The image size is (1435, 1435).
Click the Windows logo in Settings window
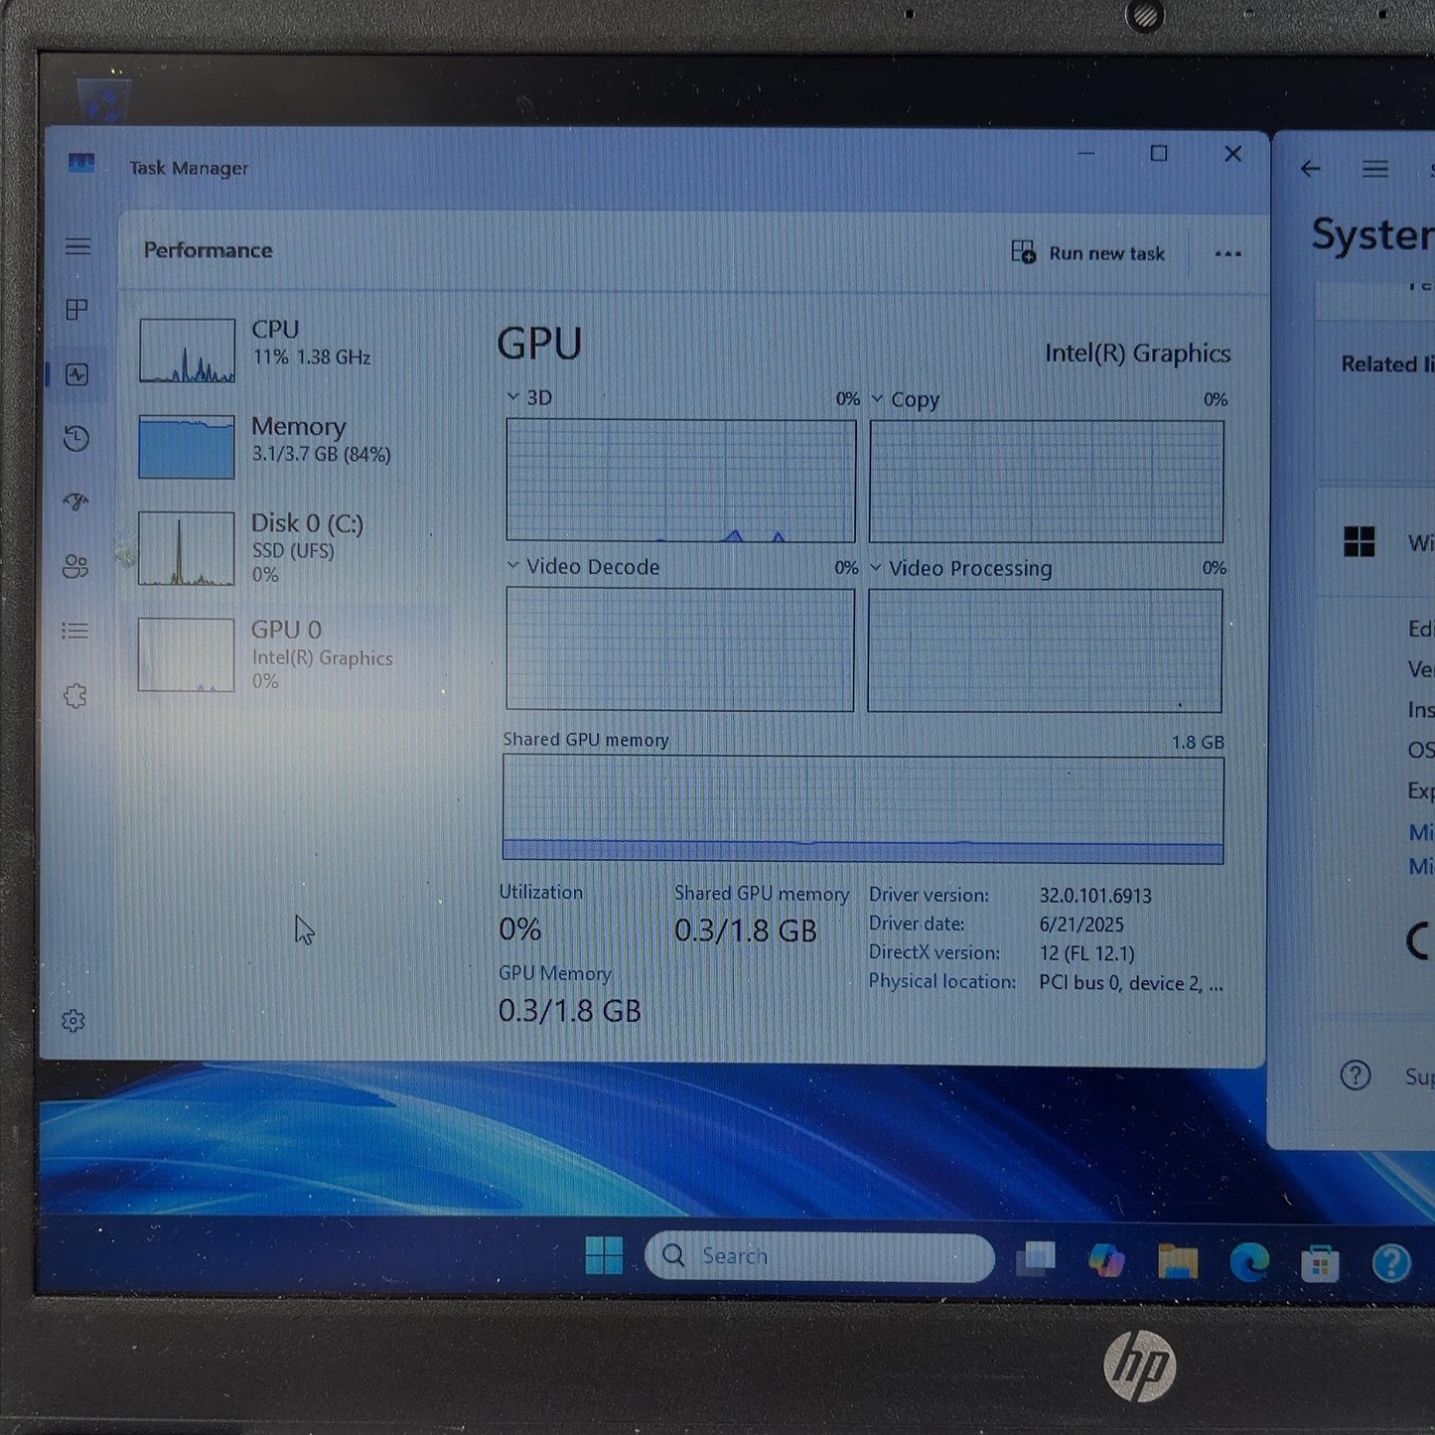(1359, 541)
